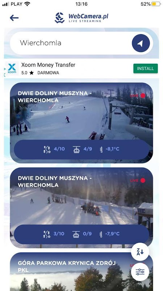Tap the gondola lift icon showing 0/9
The image size is (163, 291).
click(x=76, y=234)
